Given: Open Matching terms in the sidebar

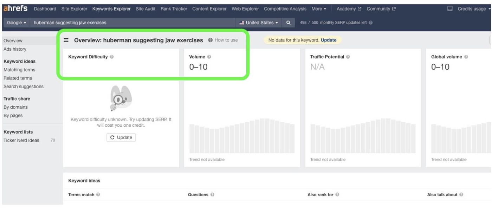Looking at the screenshot, I should pos(19,70).
